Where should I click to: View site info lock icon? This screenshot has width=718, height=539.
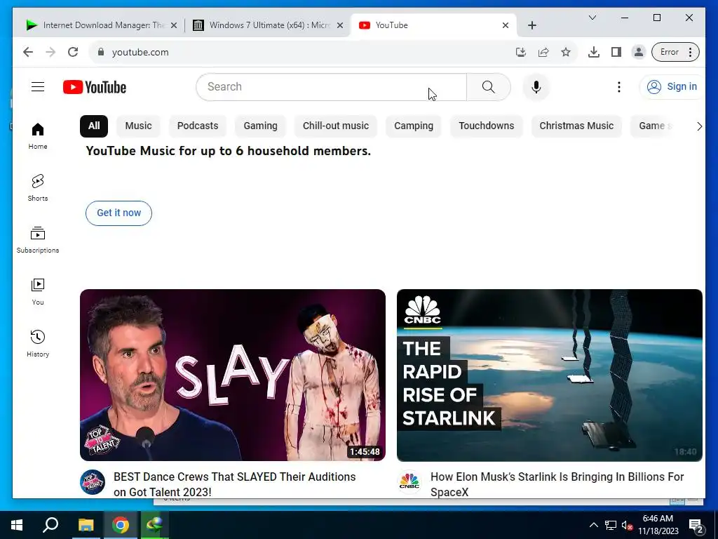101,52
